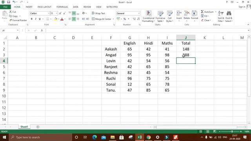Apply Comma Style format

(x=129, y=19)
